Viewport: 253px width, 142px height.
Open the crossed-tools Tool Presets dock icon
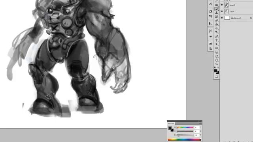pyautogui.click(x=210, y=31)
